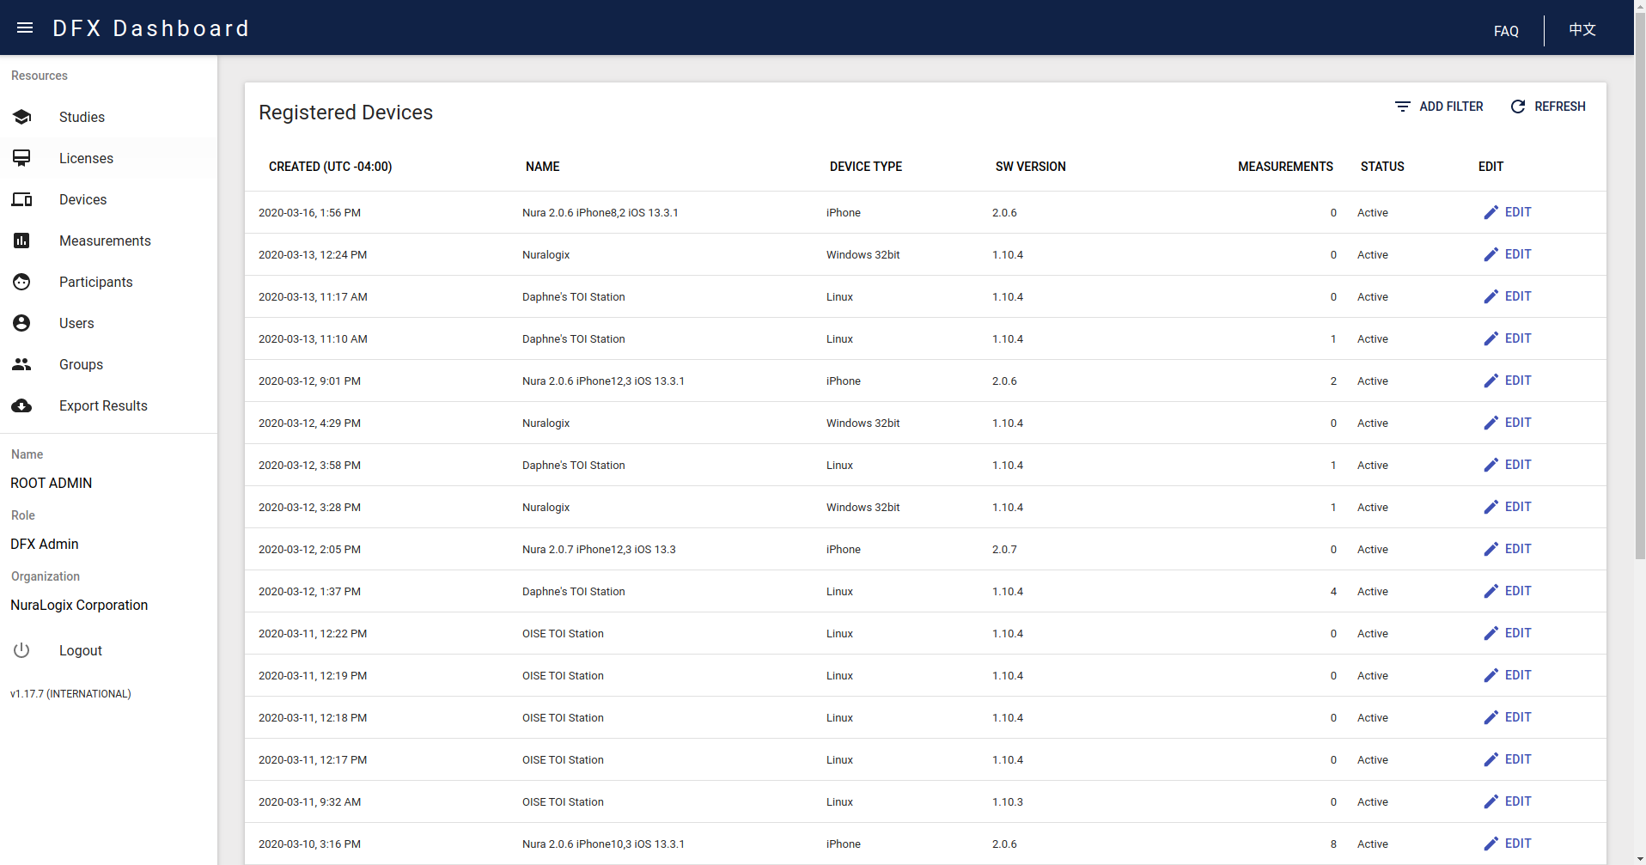Click the Participants face icon

(x=21, y=282)
